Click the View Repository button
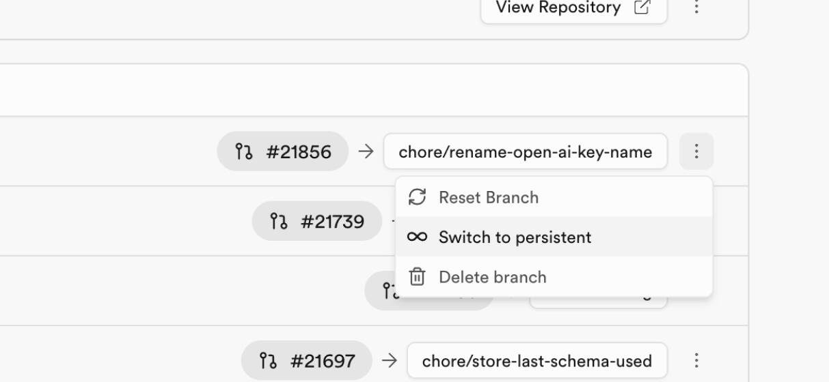This screenshot has width=829, height=382. click(x=573, y=9)
